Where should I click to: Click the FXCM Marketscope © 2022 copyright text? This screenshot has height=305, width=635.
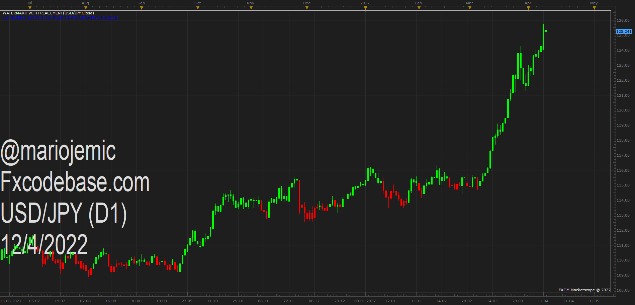point(584,290)
